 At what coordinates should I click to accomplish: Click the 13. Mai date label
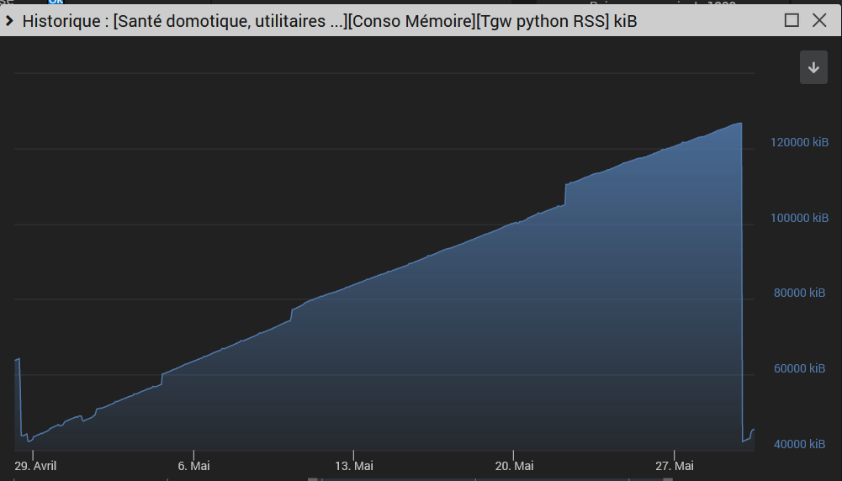click(354, 466)
